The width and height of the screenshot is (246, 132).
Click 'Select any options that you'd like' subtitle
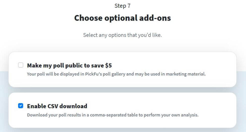coord(122,35)
